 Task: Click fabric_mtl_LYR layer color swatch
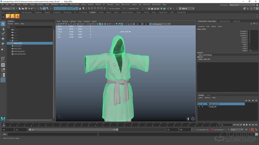(208, 104)
